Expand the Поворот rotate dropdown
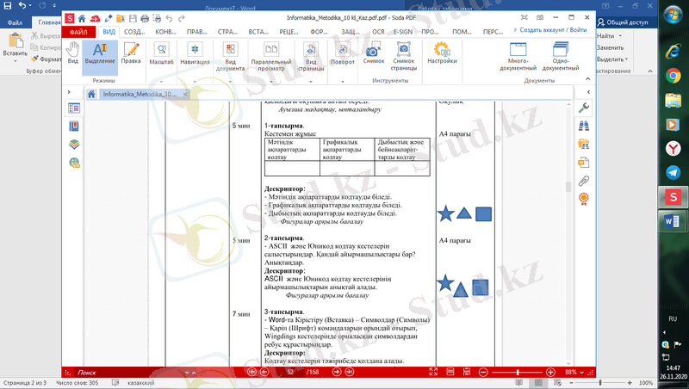Viewport: 689px width, 389px height. [x=342, y=53]
